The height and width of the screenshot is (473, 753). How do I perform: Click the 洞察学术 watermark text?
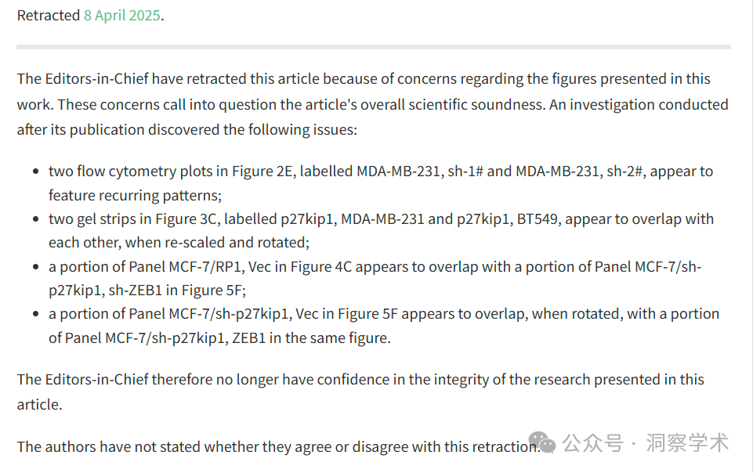point(687,442)
